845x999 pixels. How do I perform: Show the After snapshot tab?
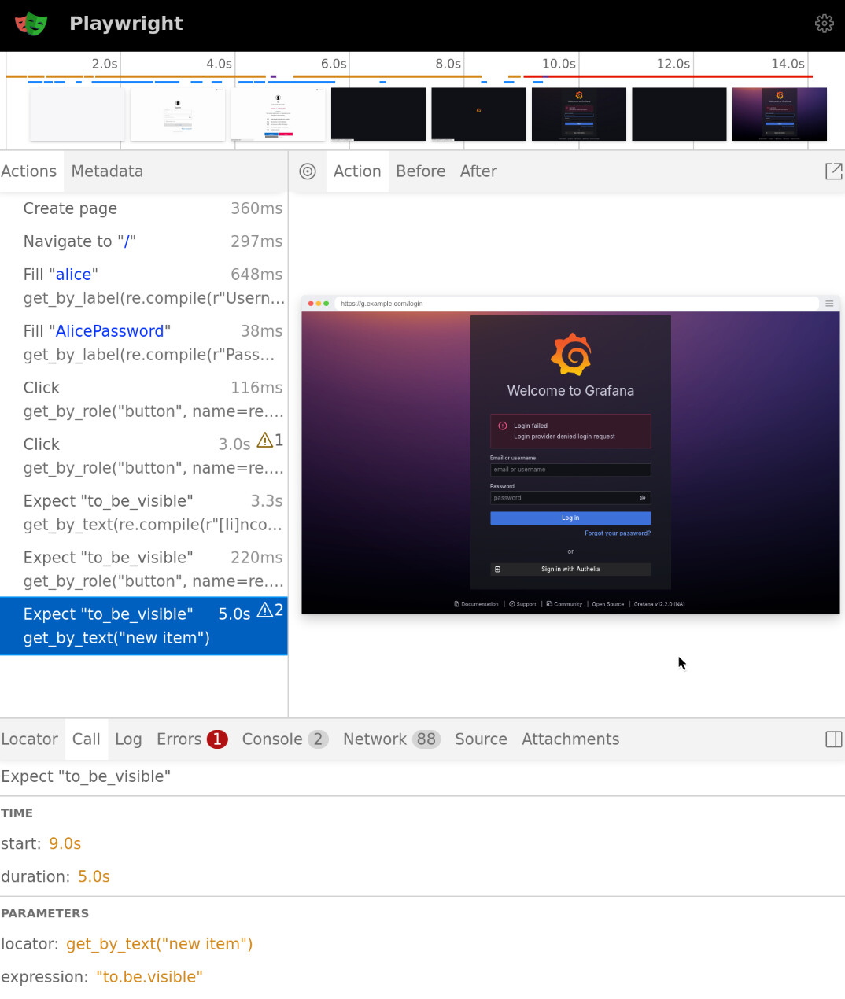478,171
